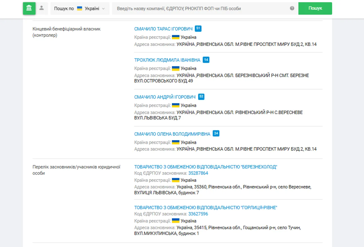The image size is (364, 247).
Task: Click badge 24 beside Смачило Олена Володимирівна
Action: pyautogui.click(x=216, y=134)
